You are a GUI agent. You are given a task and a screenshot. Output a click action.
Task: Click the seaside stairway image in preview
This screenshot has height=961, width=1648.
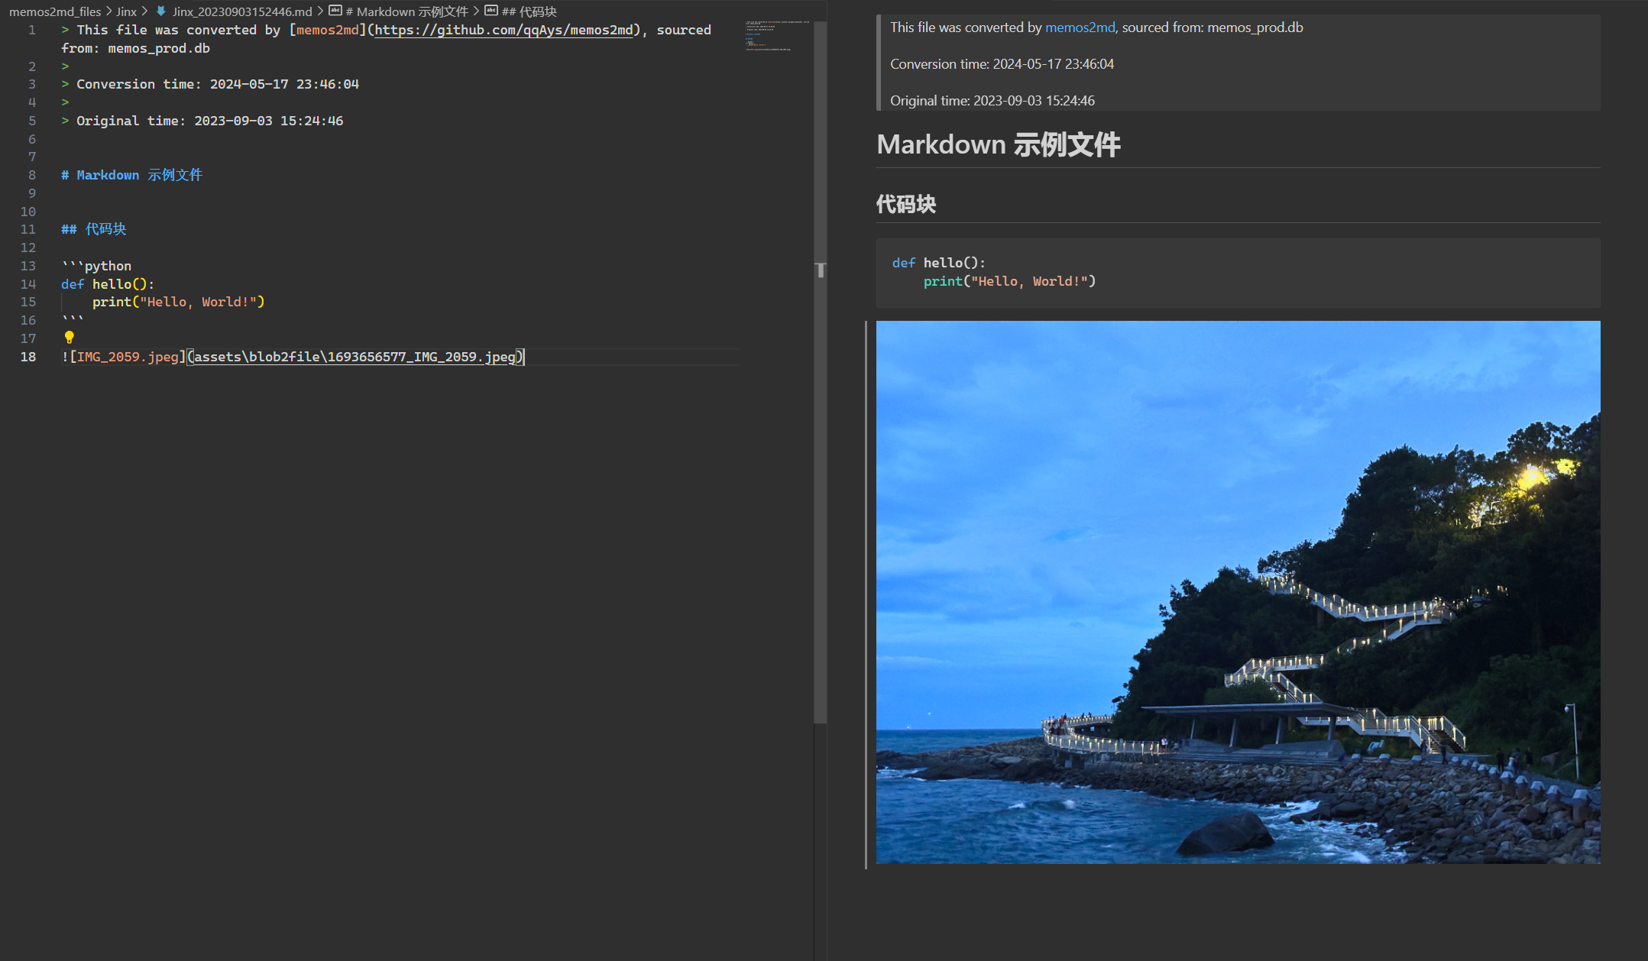(x=1238, y=592)
